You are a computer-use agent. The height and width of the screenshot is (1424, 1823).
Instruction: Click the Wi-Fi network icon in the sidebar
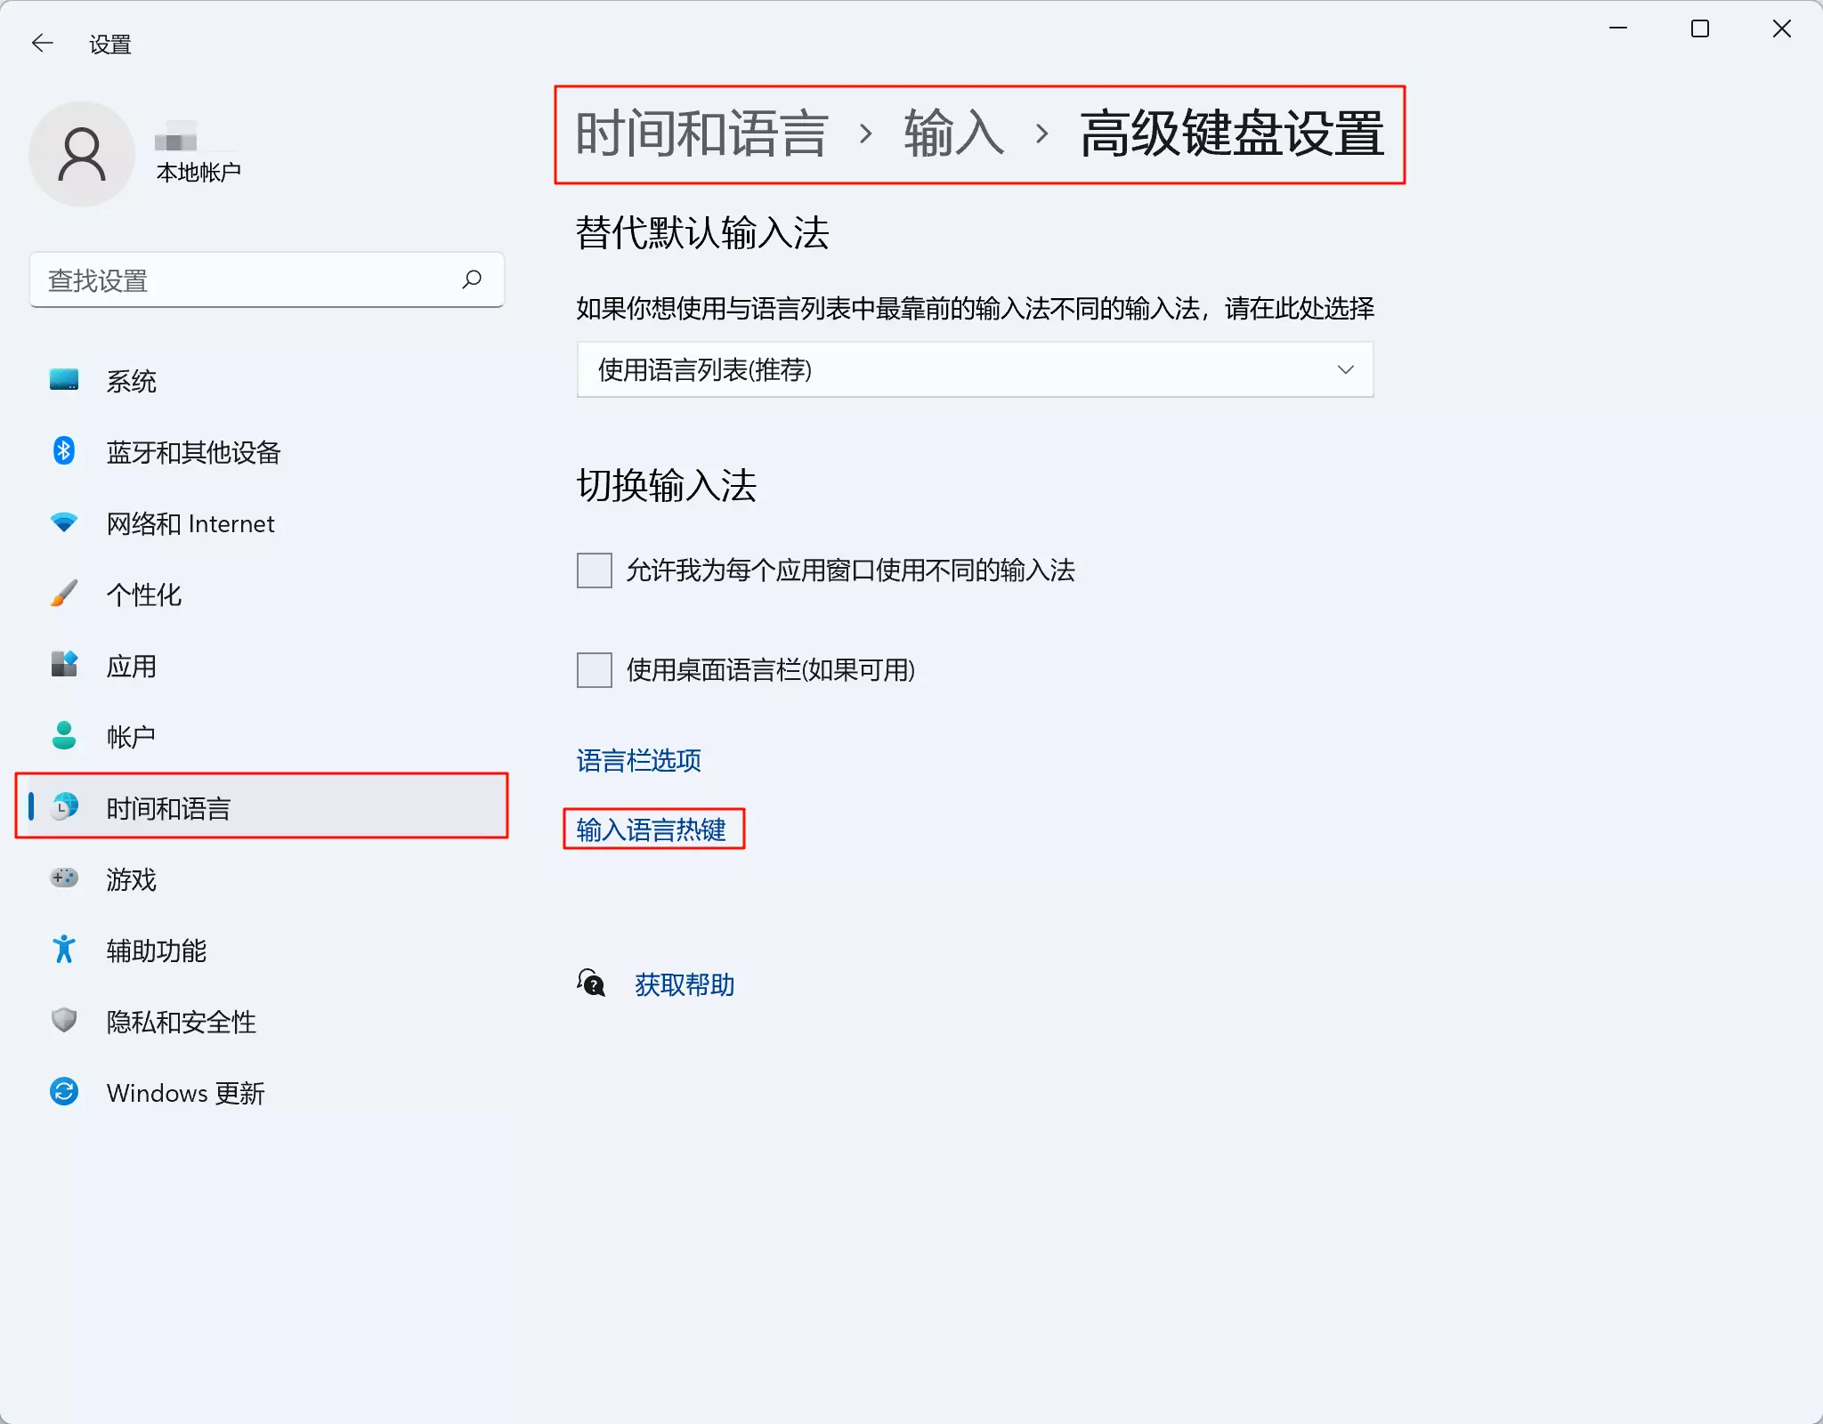coord(64,522)
